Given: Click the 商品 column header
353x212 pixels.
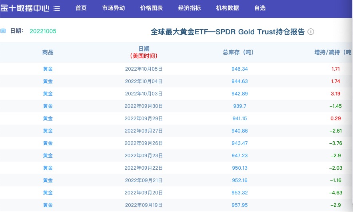Looking at the screenshot, I should click(x=48, y=52).
